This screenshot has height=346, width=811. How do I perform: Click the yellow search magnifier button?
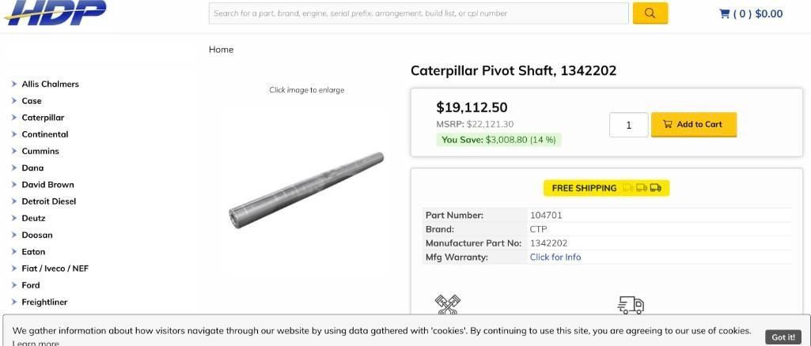pyautogui.click(x=650, y=13)
